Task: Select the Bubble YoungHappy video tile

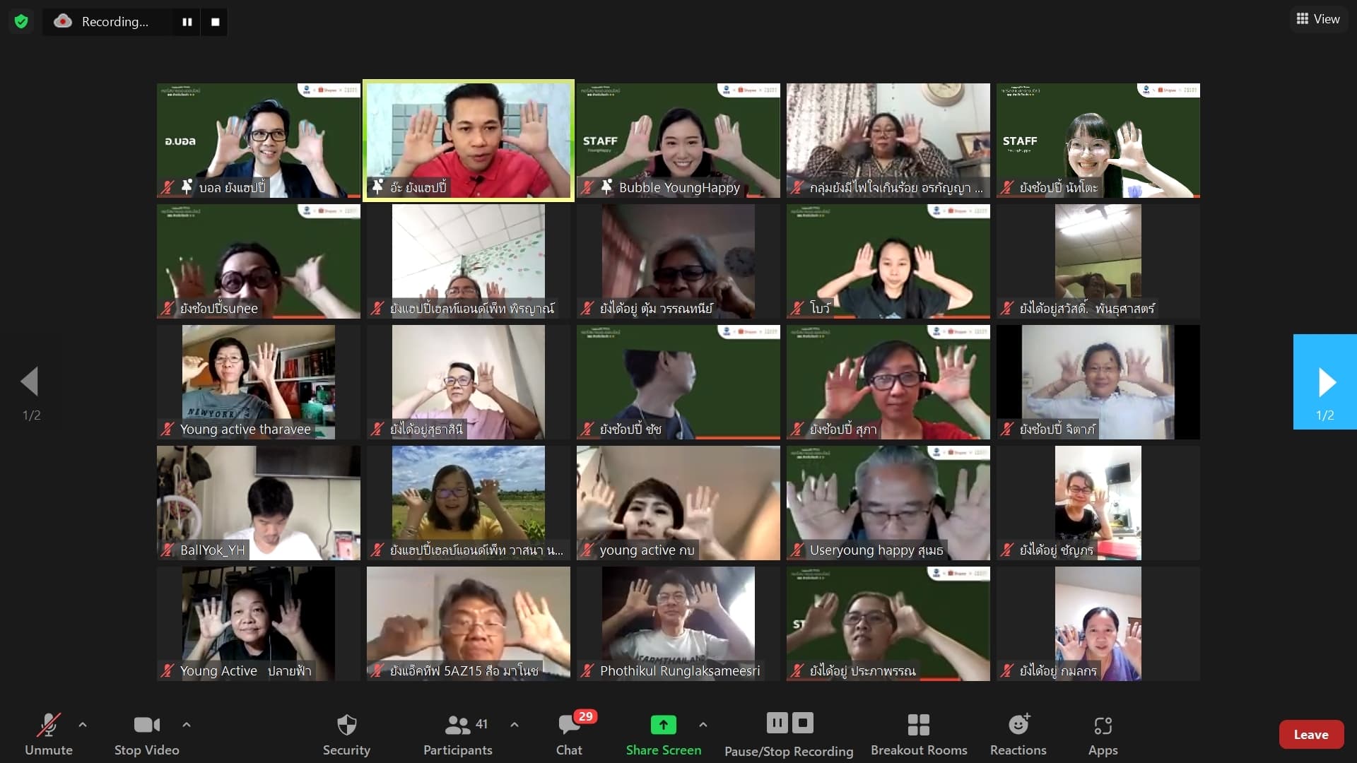Action: pyautogui.click(x=678, y=140)
